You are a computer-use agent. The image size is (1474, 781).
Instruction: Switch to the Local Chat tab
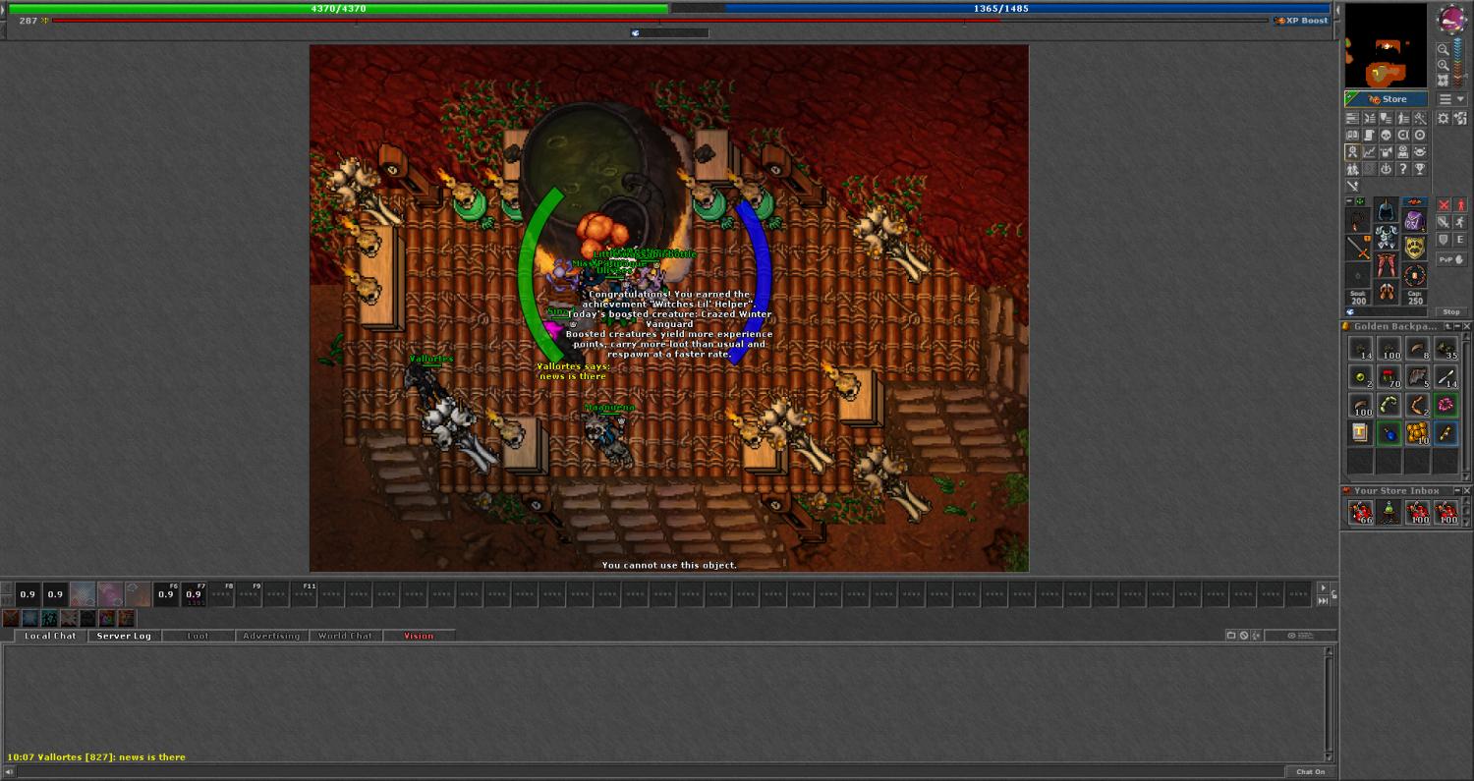(50, 636)
